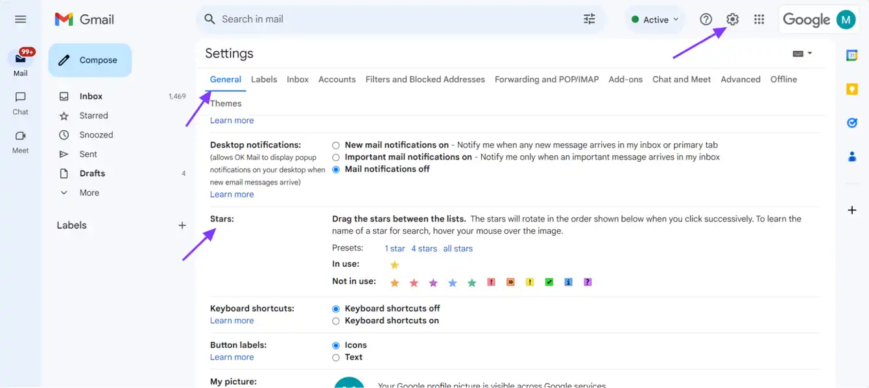The image size is (869, 388).
Task: Apply the all stars preset
Action: (458, 249)
